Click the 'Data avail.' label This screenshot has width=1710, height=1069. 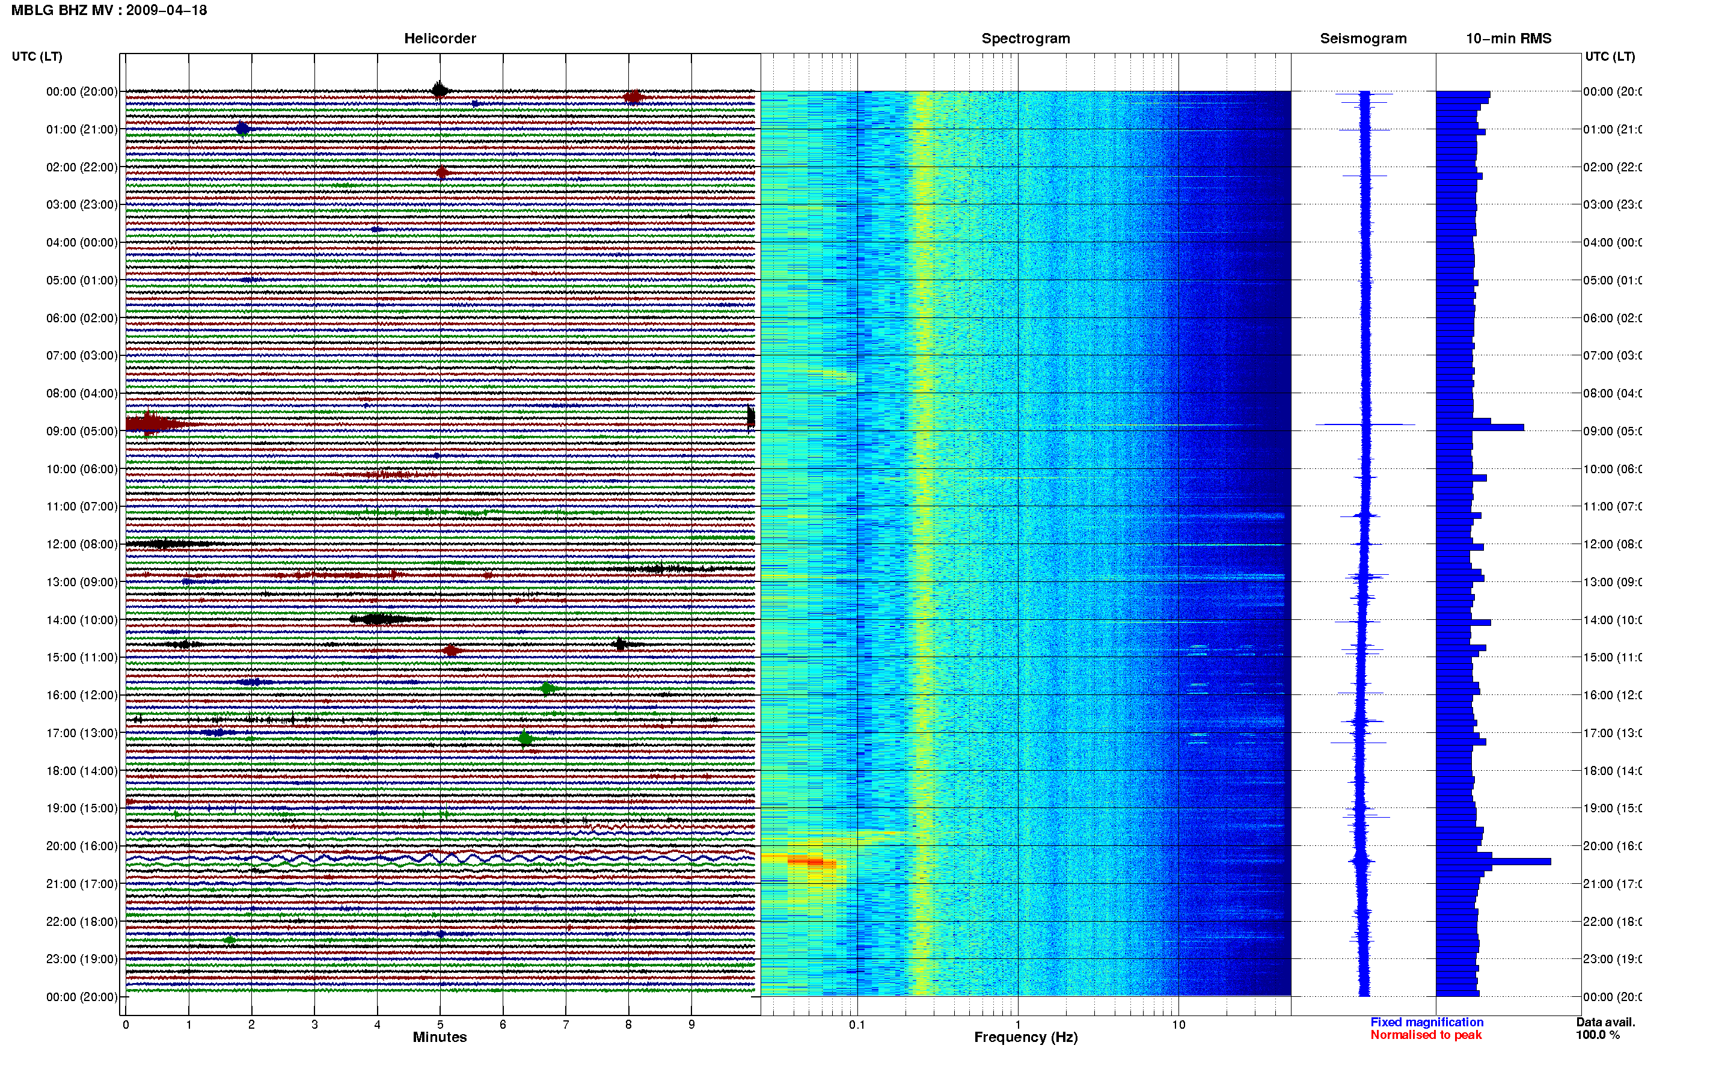pos(1605,1022)
